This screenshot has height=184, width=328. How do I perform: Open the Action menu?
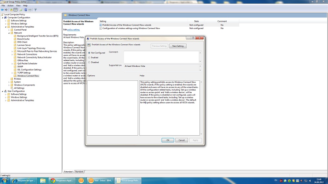[x=10, y=6]
